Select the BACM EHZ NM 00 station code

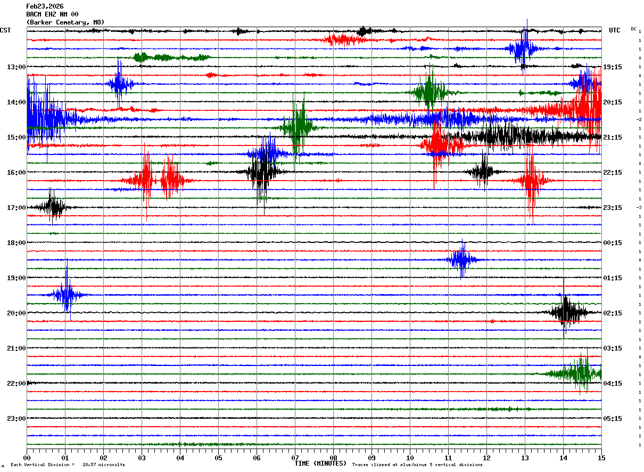coord(52,14)
